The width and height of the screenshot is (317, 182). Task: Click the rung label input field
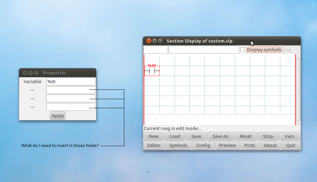156,49
